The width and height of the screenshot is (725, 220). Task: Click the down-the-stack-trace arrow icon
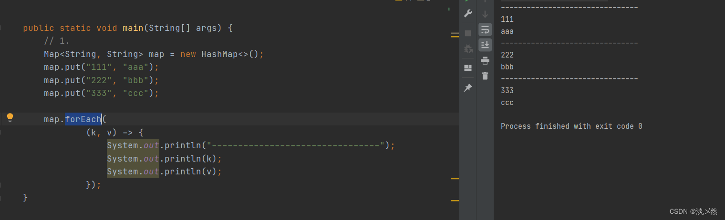[x=485, y=14]
